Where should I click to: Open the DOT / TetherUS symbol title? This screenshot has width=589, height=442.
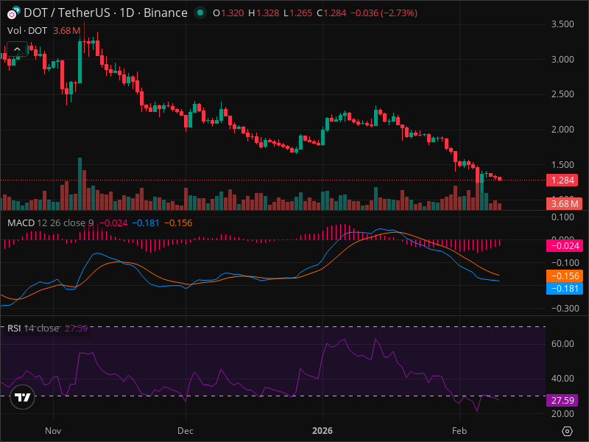(105, 13)
